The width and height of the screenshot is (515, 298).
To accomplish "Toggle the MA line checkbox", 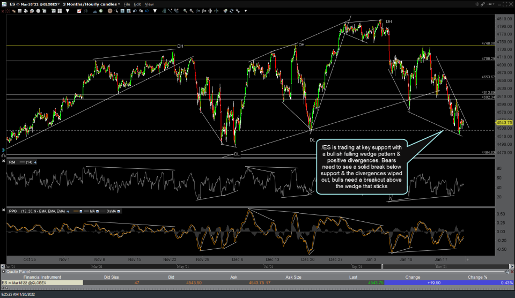I will (x=97, y=211).
